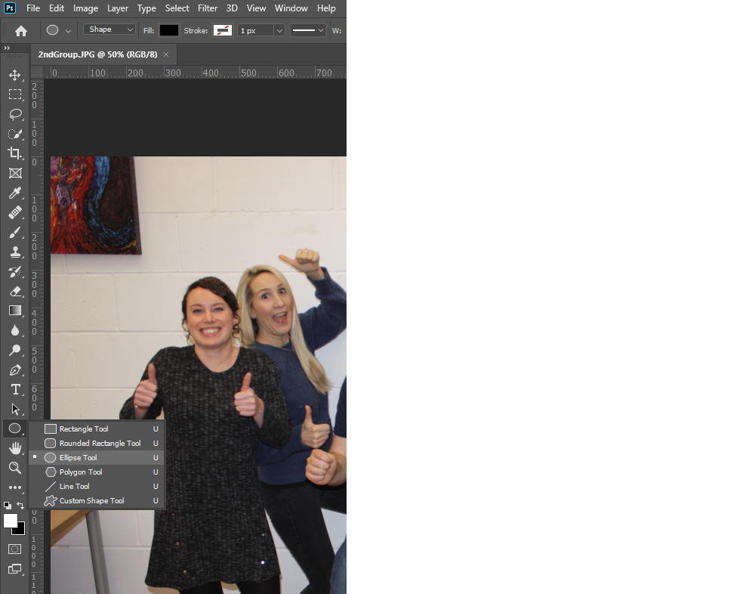Activate the Zoom tool
Viewport: 755px width, 594px height.
coord(15,468)
